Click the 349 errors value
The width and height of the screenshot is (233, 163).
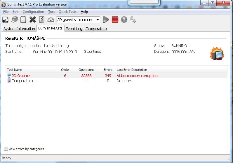(x=108, y=76)
